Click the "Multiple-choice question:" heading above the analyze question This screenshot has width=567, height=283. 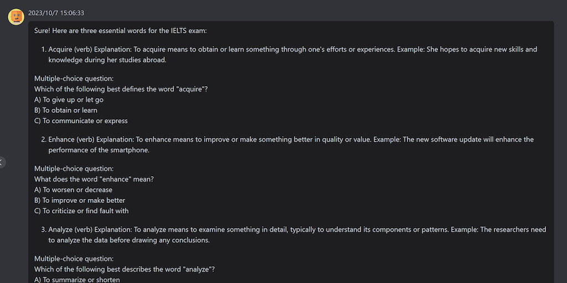[74, 259]
